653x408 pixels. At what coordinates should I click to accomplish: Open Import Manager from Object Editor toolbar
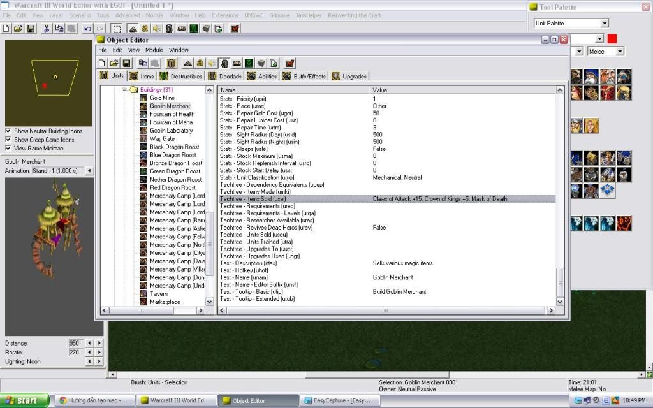(x=273, y=63)
